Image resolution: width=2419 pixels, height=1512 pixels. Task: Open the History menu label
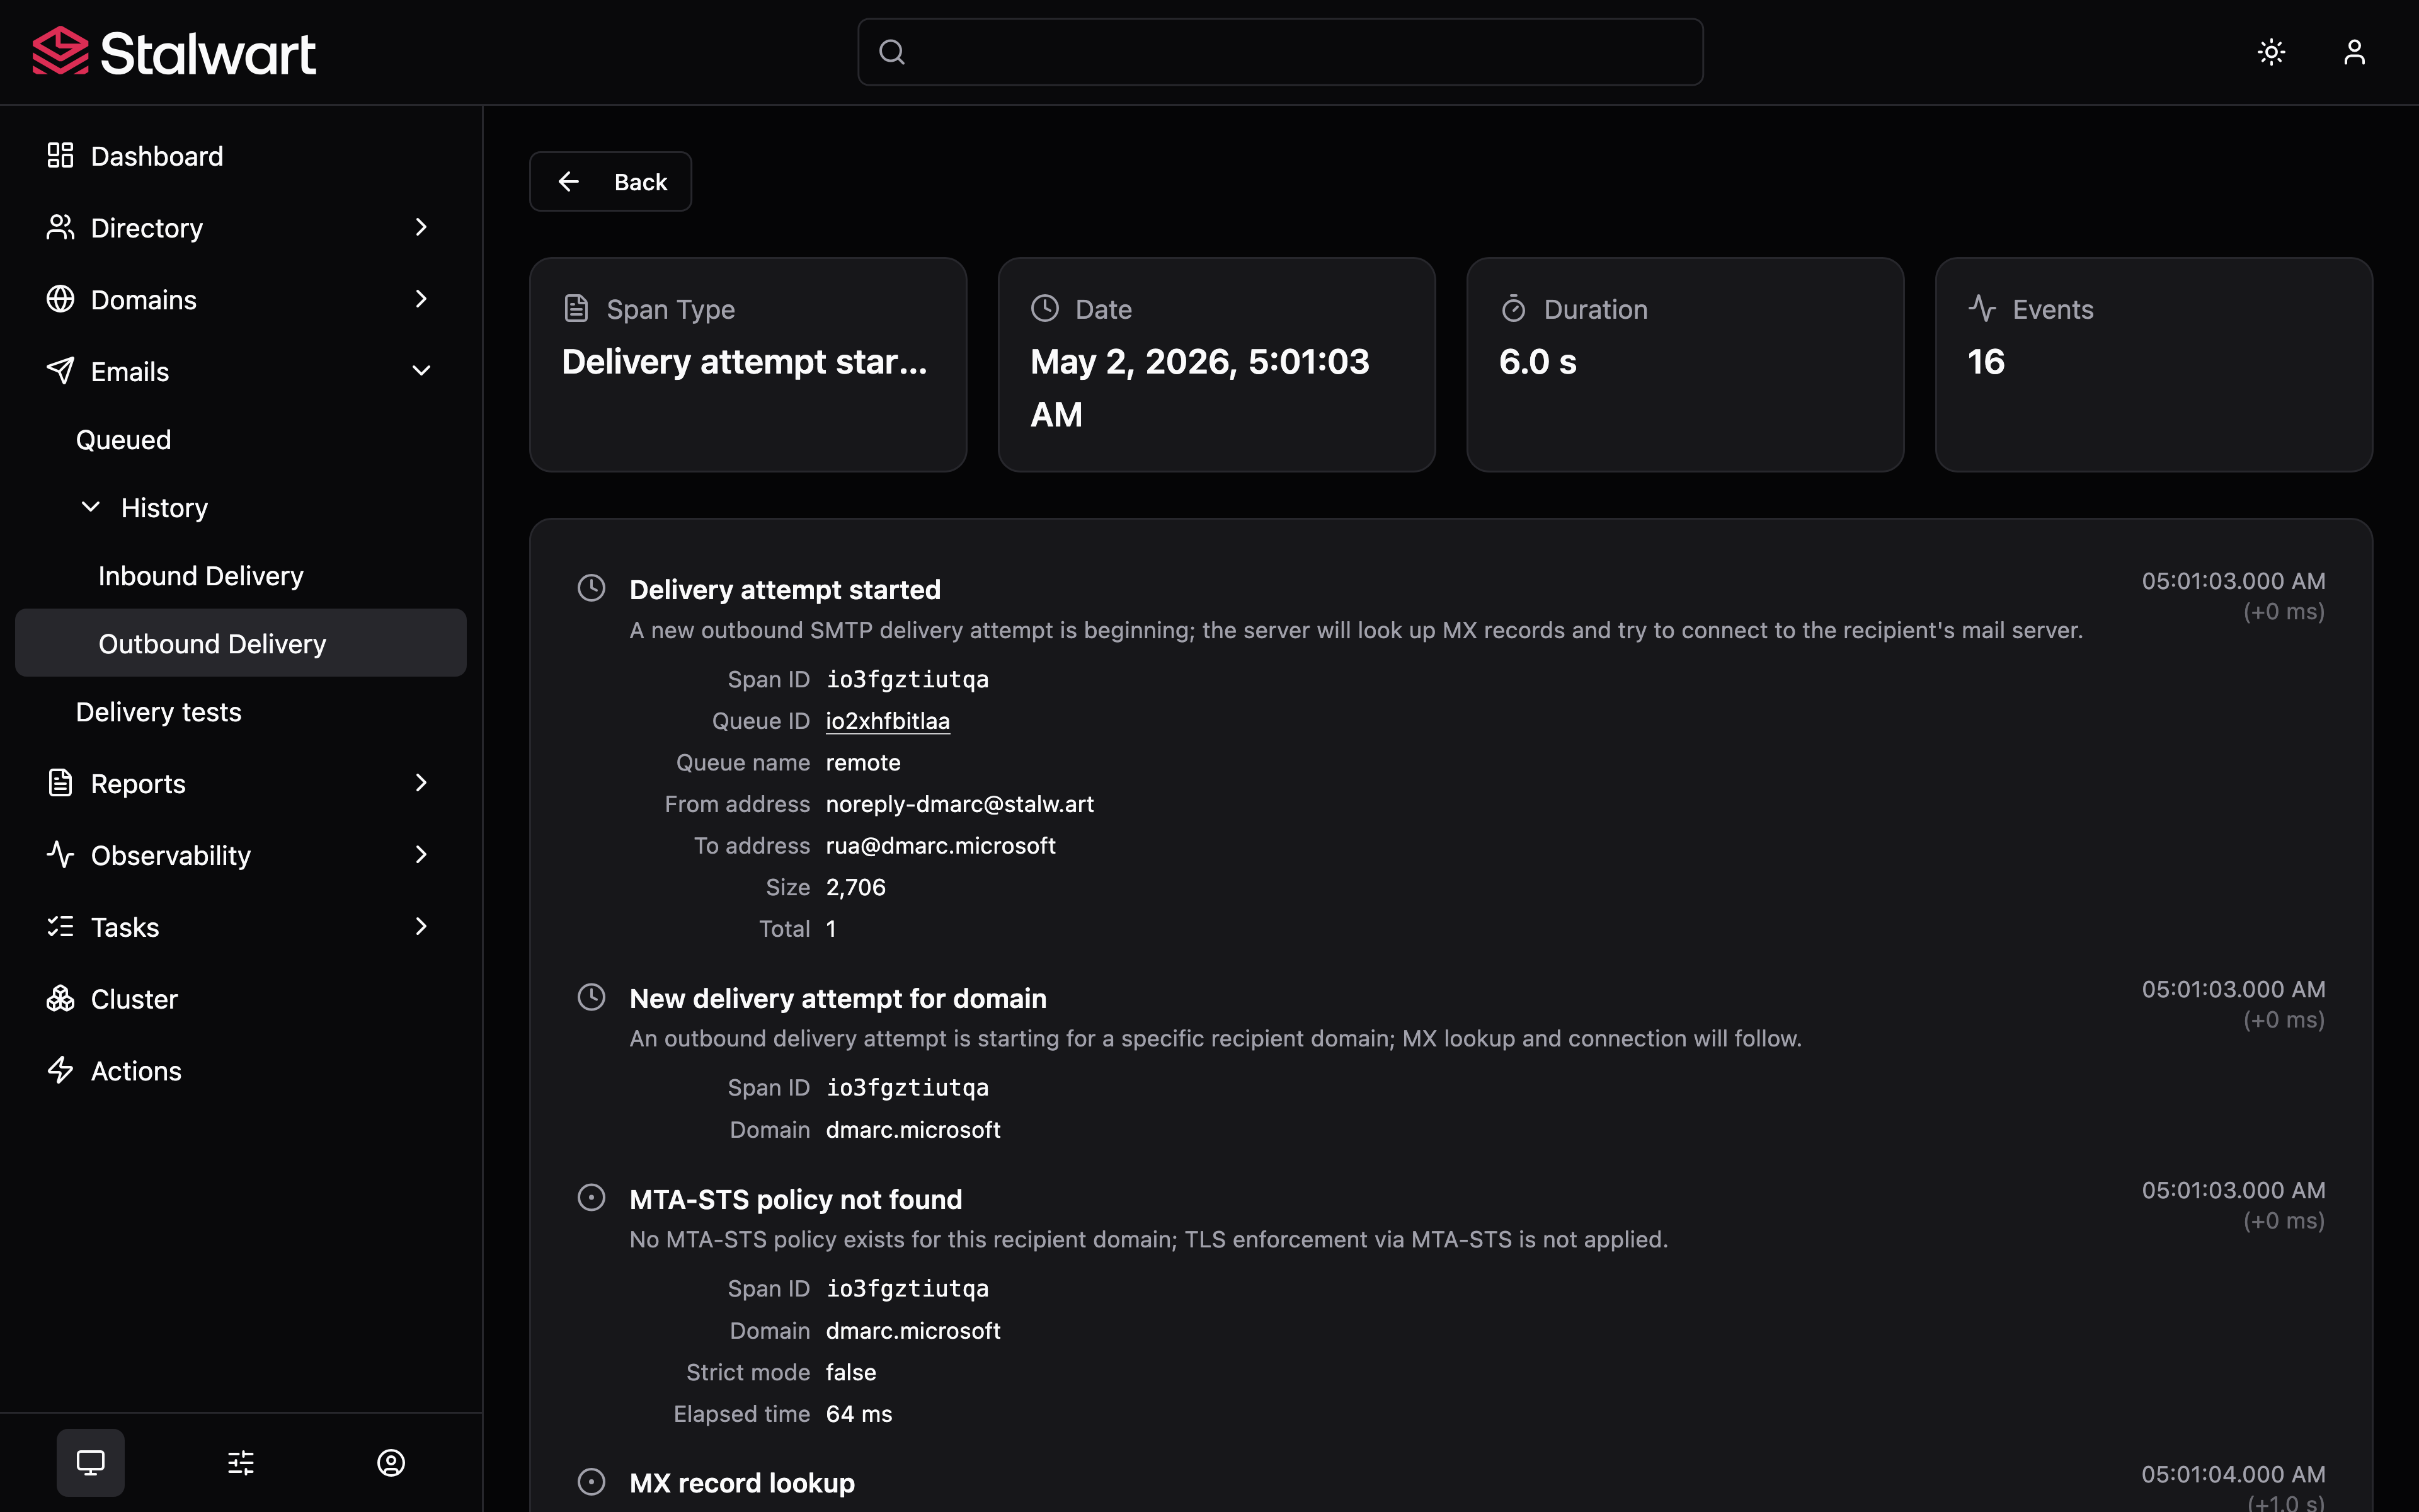pos(164,508)
